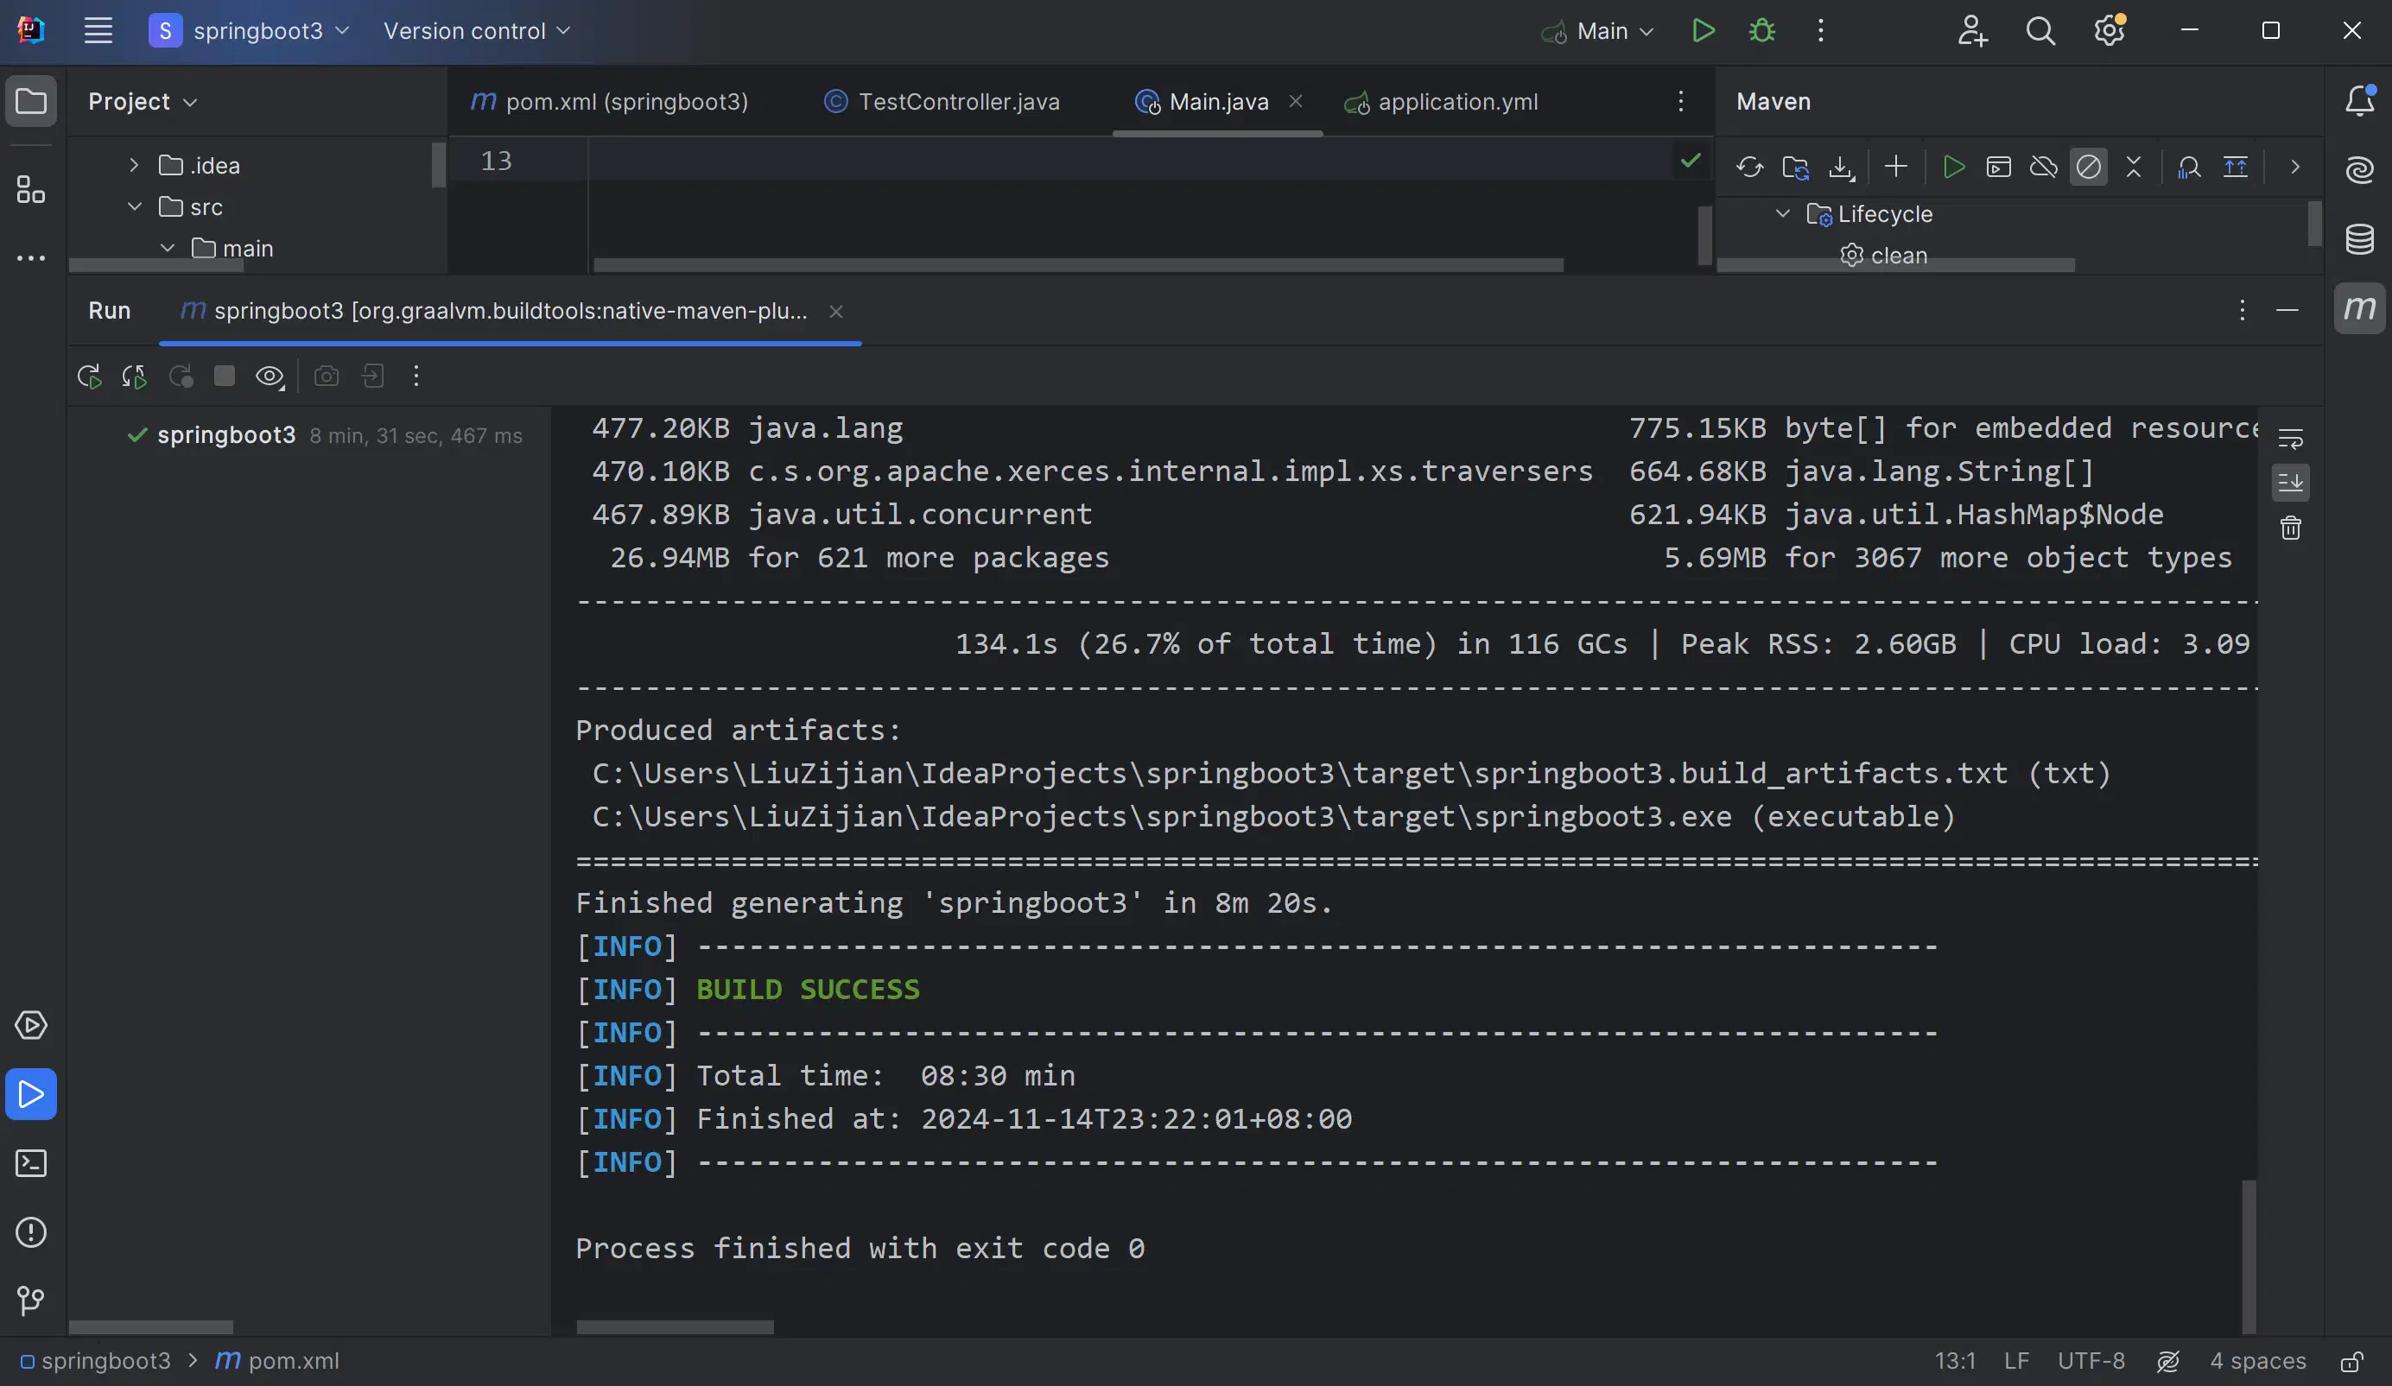Switch to the TestController.java tab
The height and width of the screenshot is (1386, 2392).
pyautogui.click(x=941, y=102)
